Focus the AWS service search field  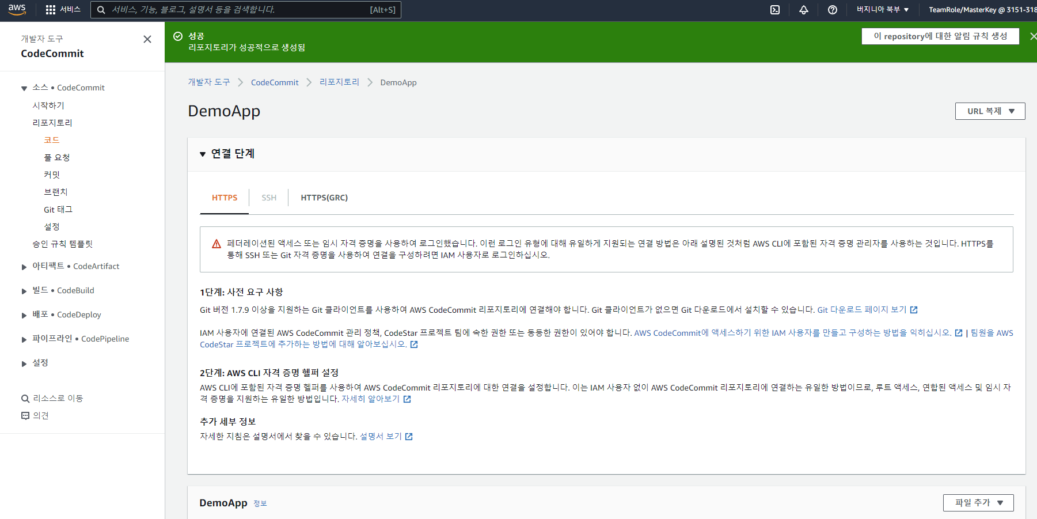(x=246, y=10)
